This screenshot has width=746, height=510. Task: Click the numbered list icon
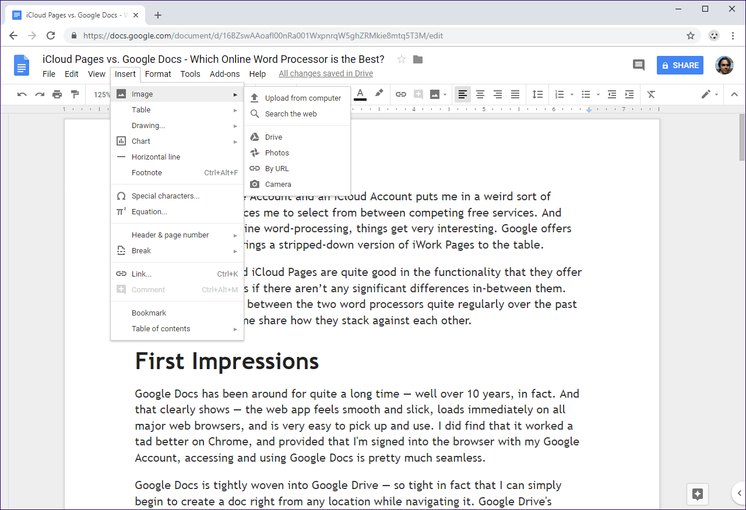[x=559, y=94]
